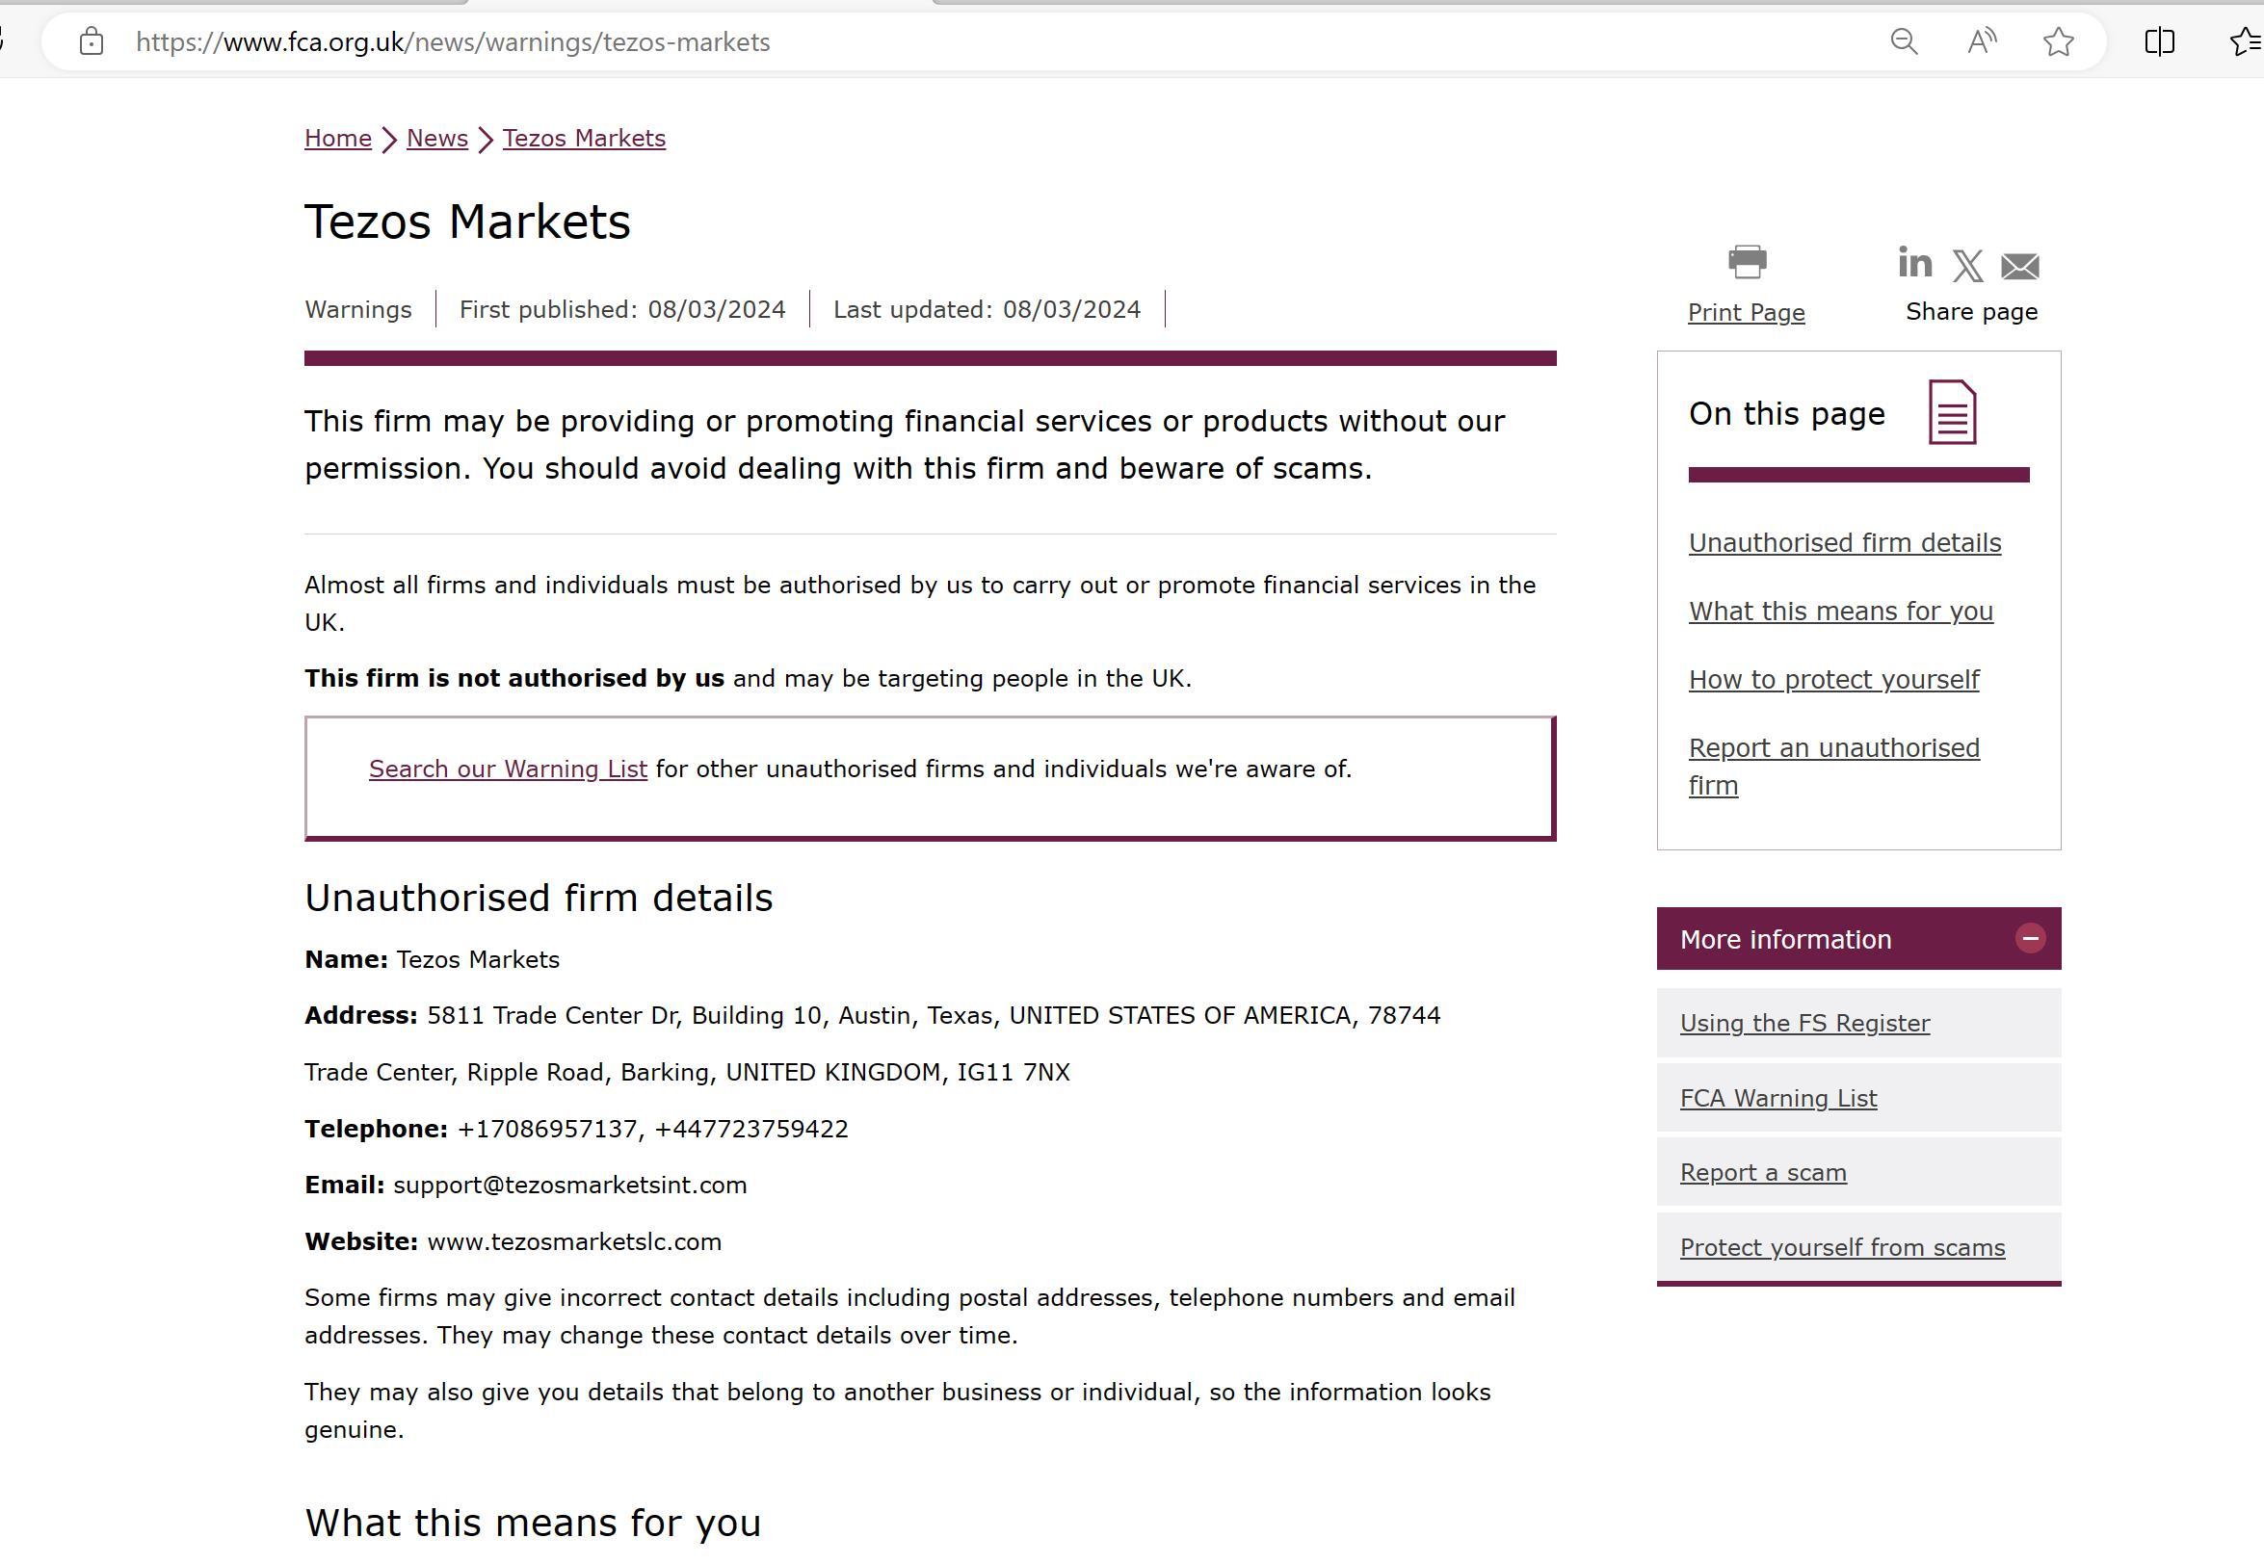Open Using the FS Register link
This screenshot has height=1564, width=2264.
[1804, 1023]
